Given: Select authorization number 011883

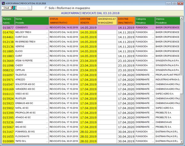Looking at the screenshot, I should click(x=8, y=56).
